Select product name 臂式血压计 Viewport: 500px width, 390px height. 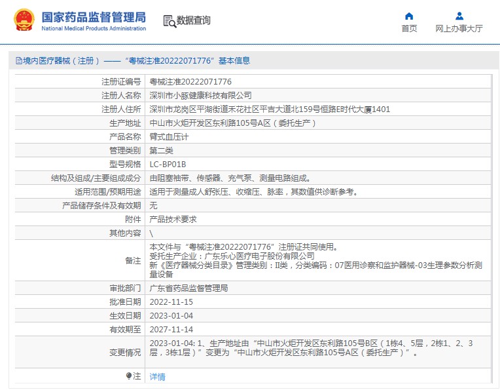pos(169,137)
